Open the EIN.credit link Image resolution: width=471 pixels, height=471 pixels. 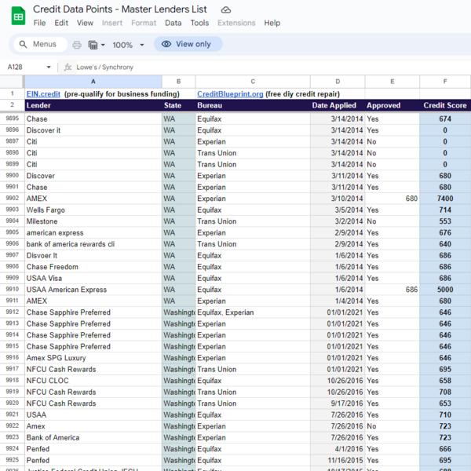[x=43, y=94]
